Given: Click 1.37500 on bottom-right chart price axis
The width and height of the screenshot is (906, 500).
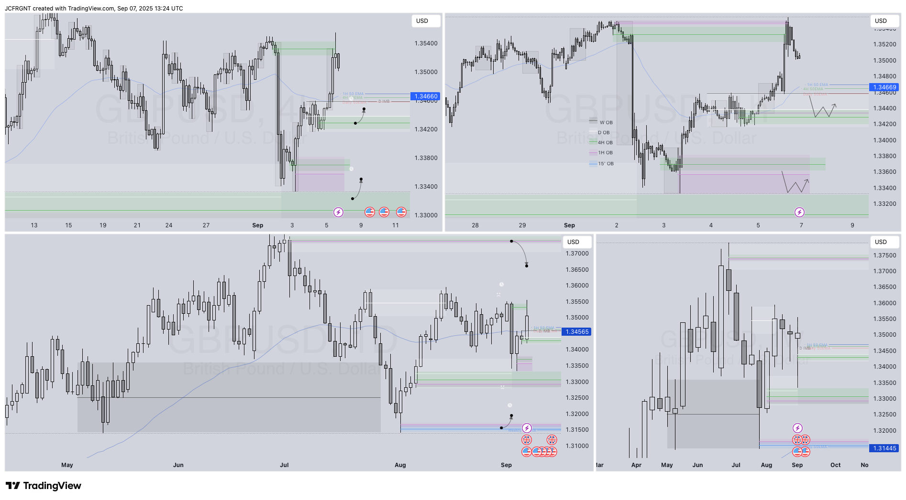Looking at the screenshot, I should click(x=884, y=255).
